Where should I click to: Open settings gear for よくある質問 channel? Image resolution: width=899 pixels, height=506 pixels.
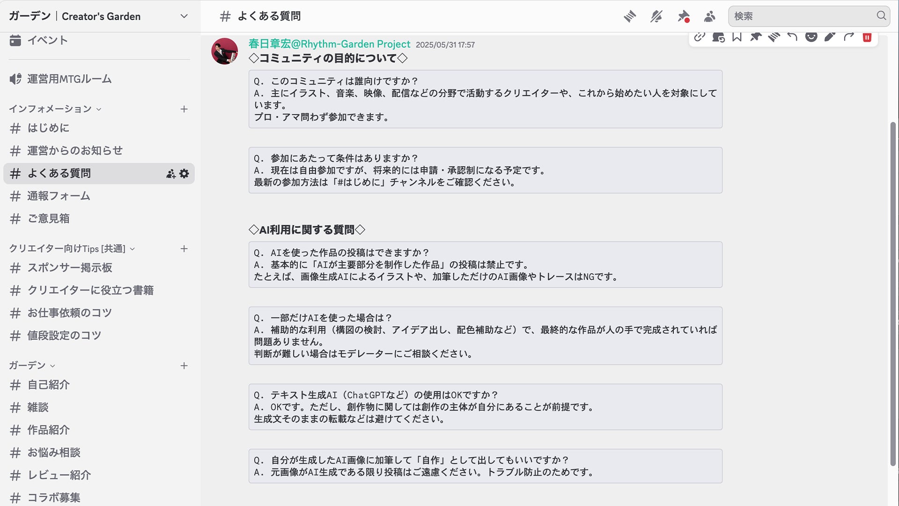point(184,174)
